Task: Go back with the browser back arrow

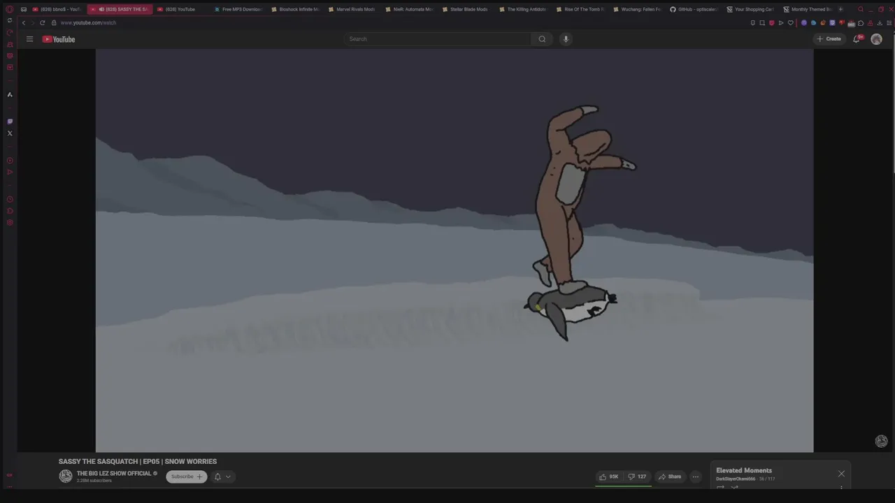Action: coord(23,22)
